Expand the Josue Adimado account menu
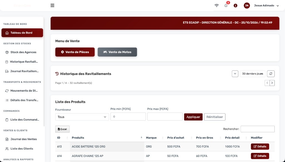The height and width of the screenshot is (162, 285). (266, 6)
